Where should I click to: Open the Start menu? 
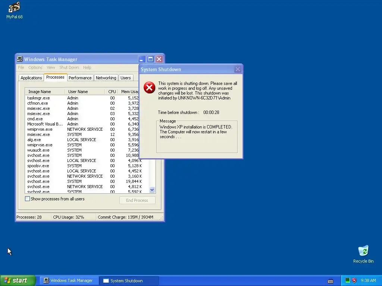pos(18,281)
